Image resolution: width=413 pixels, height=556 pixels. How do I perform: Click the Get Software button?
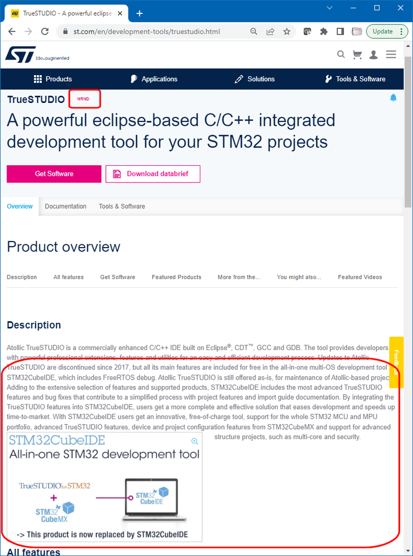pyautogui.click(x=54, y=174)
